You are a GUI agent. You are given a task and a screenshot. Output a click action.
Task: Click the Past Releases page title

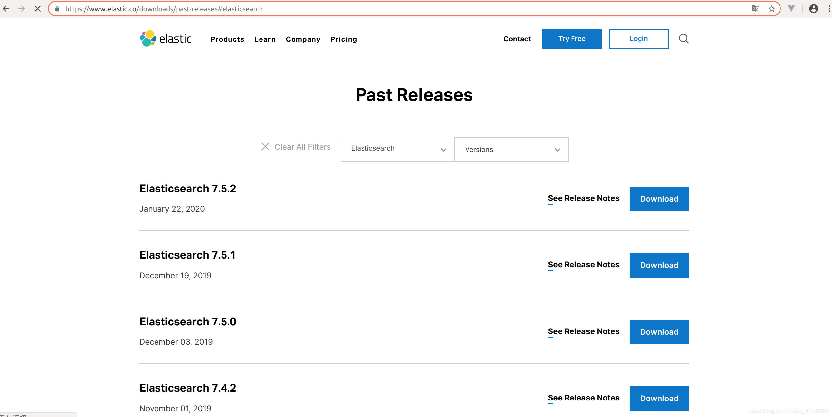click(414, 95)
